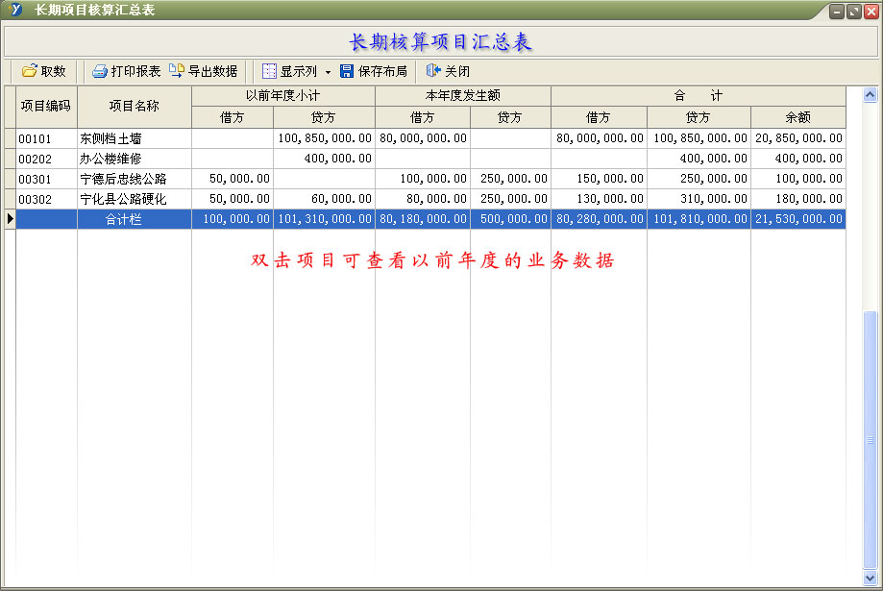Click the 20,850,000.00 balance cell

[x=798, y=138]
